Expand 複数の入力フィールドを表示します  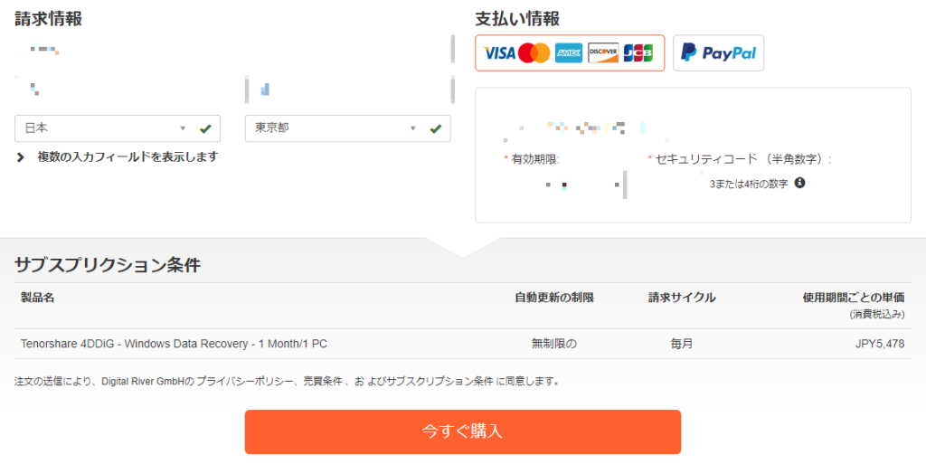(118, 157)
